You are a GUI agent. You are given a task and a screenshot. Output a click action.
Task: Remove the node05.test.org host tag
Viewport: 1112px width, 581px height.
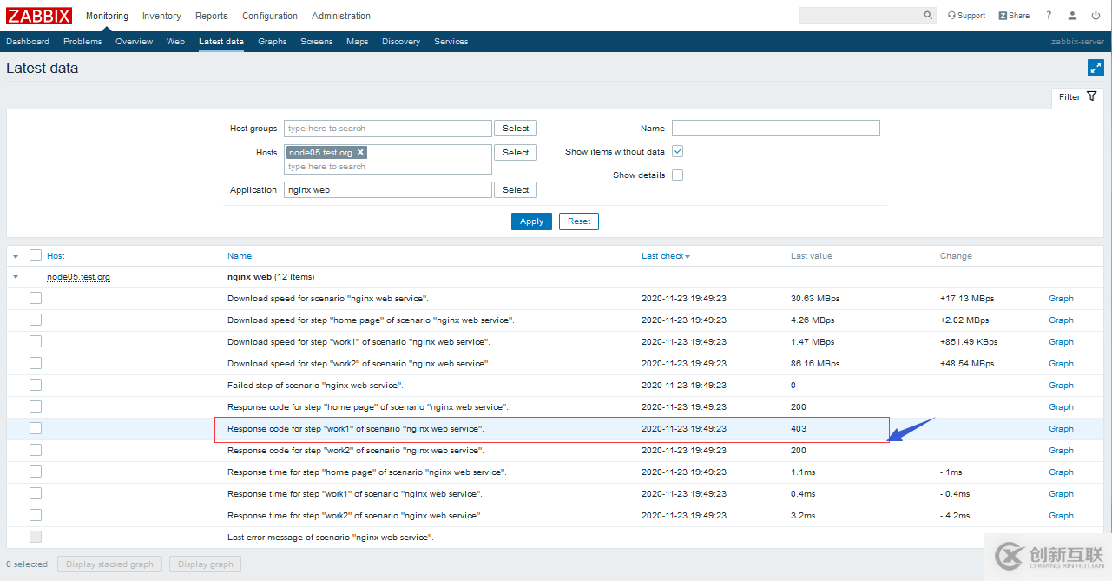(x=360, y=152)
